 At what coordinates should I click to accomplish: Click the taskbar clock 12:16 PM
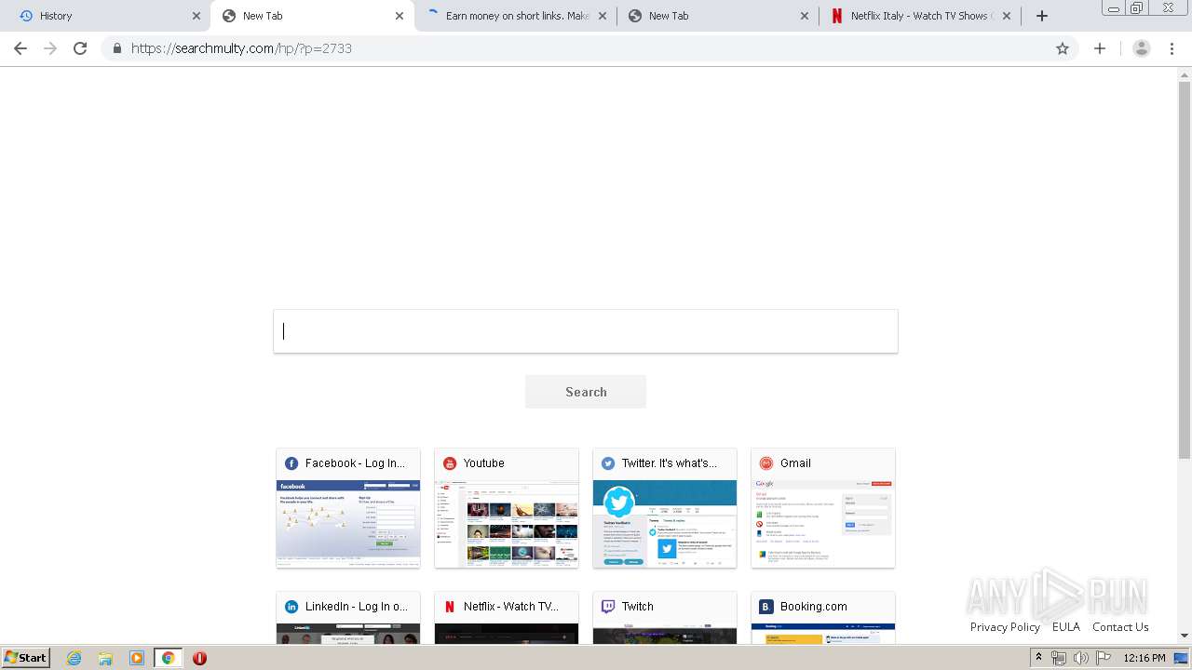tap(1145, 658)
